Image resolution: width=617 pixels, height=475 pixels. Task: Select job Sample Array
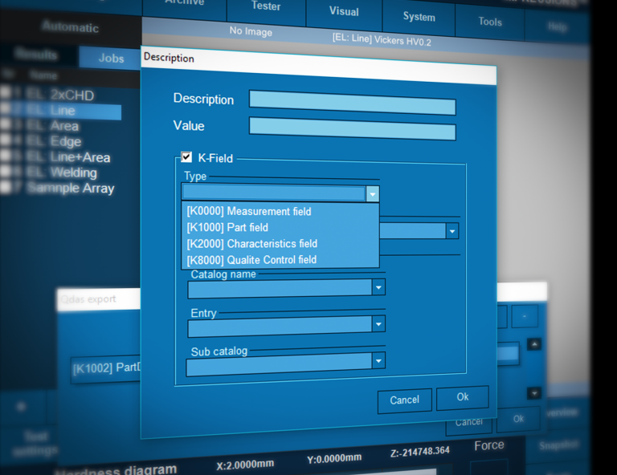click(71, 189)
